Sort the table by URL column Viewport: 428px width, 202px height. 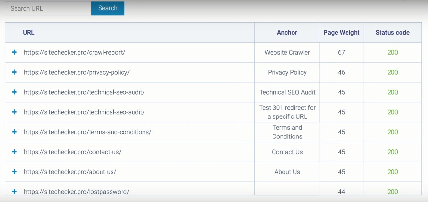tap(28, 32)
